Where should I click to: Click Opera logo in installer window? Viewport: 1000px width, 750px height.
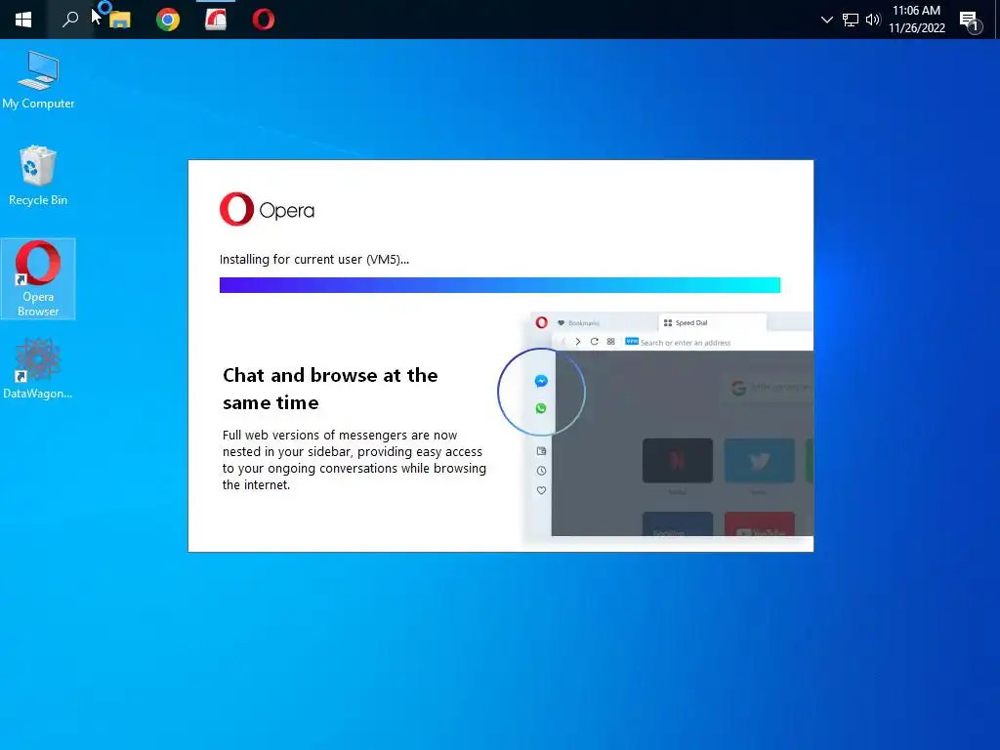pyautogui.click(x=267, y=209)
